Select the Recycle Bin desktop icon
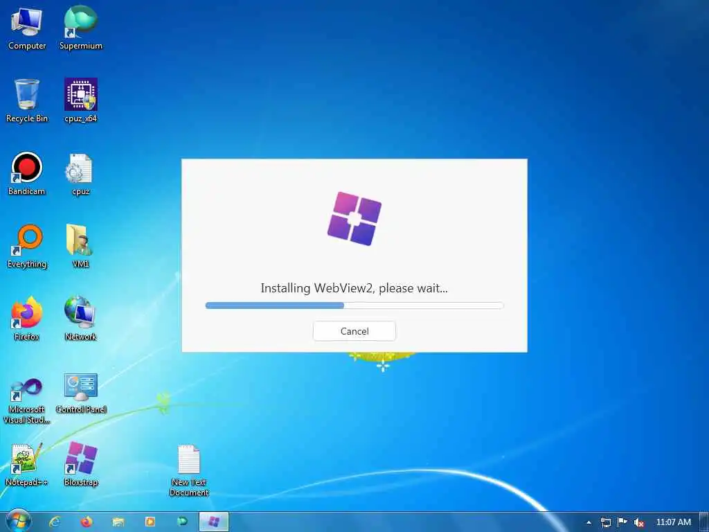The width and height of the screenshot is (709, 532). click(x=27, y=100)
